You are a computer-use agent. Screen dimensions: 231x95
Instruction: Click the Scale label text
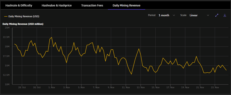click(x=183, y=15)
